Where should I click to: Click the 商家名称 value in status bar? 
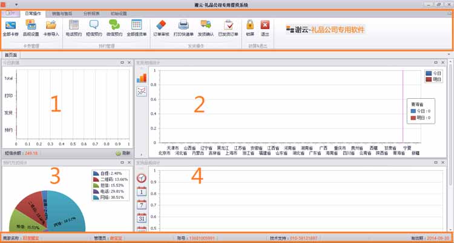(31, 238)
